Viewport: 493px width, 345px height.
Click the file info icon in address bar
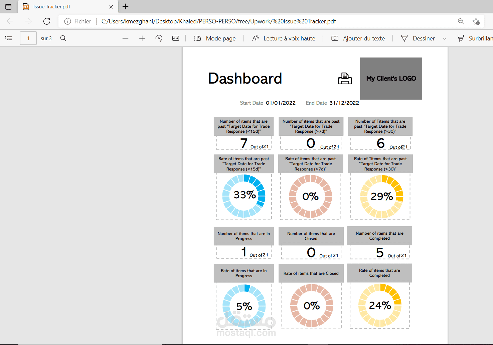point(67,21)
